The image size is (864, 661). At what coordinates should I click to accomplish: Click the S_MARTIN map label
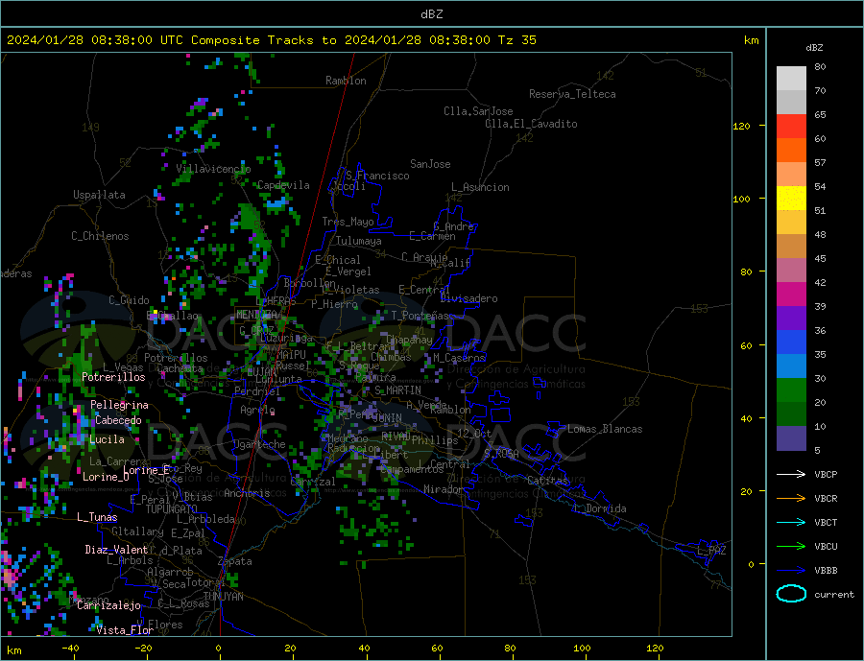click(397, 390)
